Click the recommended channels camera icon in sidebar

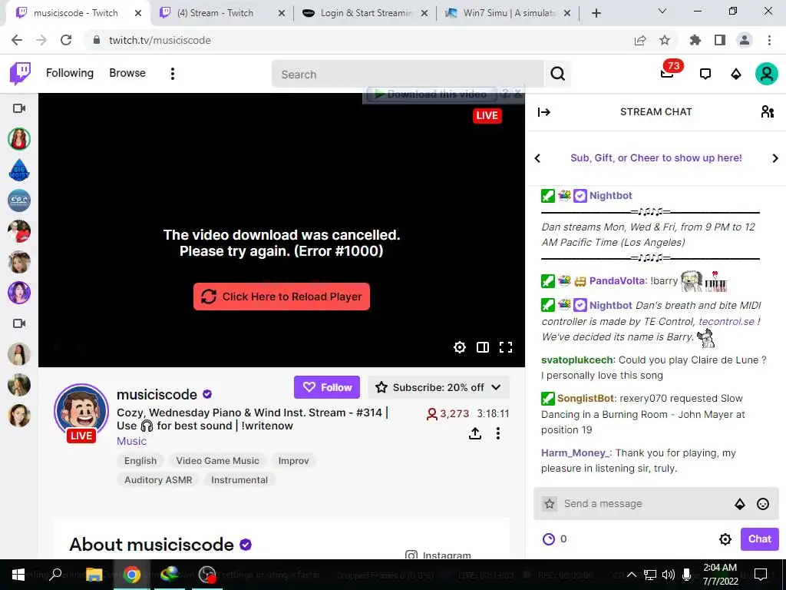point(19,323)
